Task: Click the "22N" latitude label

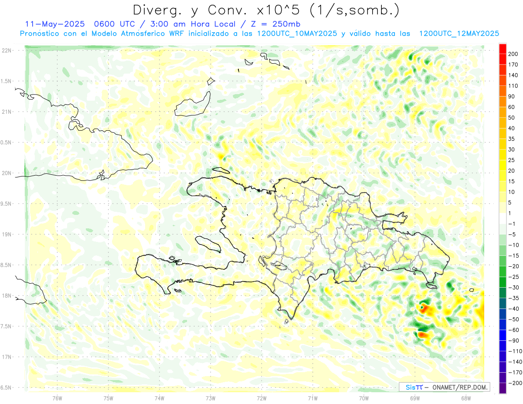Action: 7,51
